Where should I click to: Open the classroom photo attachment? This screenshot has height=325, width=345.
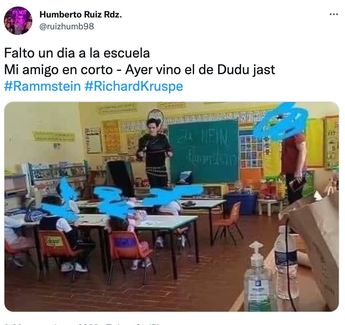click(x=172, y=207)
